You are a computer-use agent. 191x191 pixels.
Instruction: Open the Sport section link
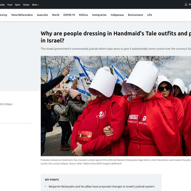pyautogui.click(x=18, y=5)
